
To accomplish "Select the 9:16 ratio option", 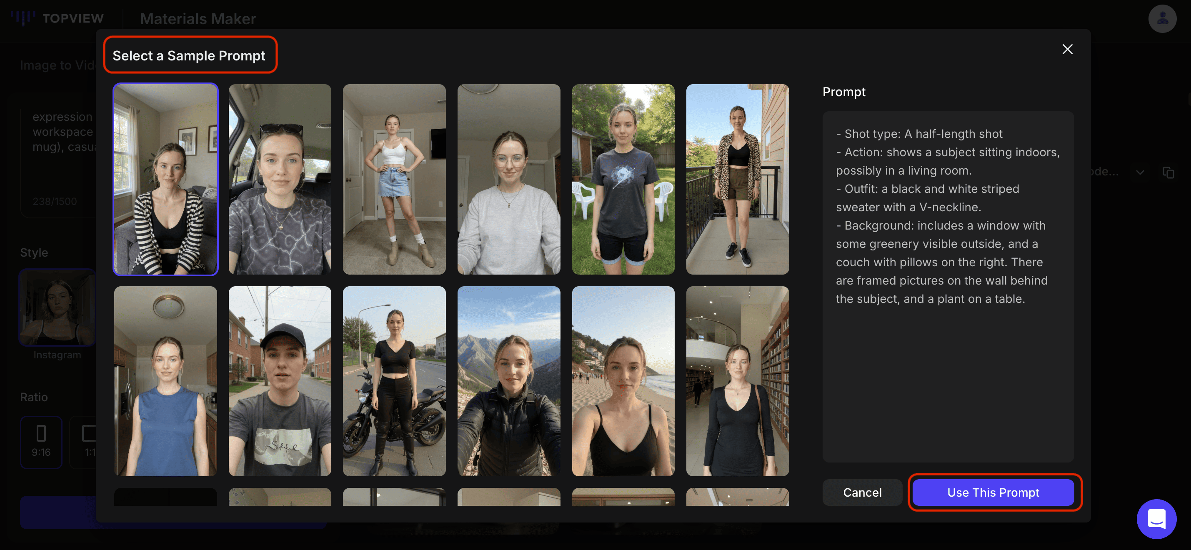I will pos(41,442).
